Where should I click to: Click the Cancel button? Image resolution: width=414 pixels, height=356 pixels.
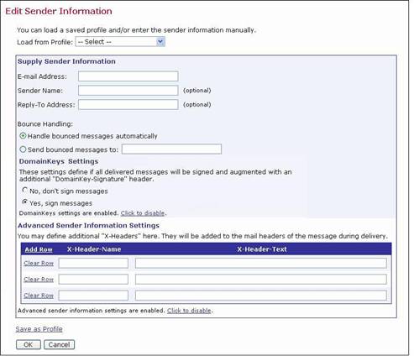(59, 344)
